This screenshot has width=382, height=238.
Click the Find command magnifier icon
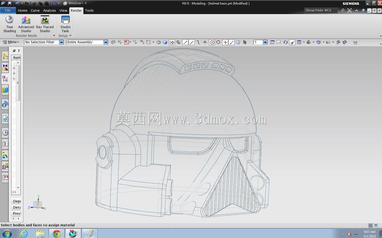(343, 10)
